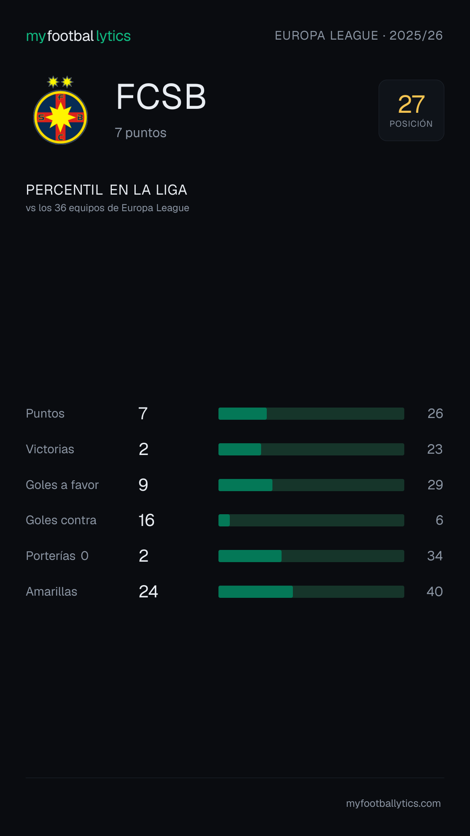Click the Amarillas value 24

coord(148,592)
